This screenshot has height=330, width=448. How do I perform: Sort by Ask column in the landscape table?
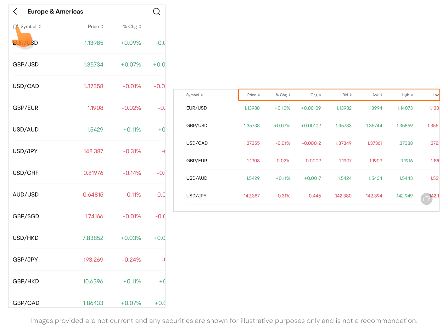tap(377, 95)
